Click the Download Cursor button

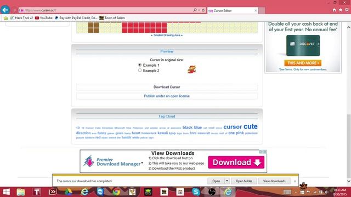pyautogui.click(x=167, y=87)
